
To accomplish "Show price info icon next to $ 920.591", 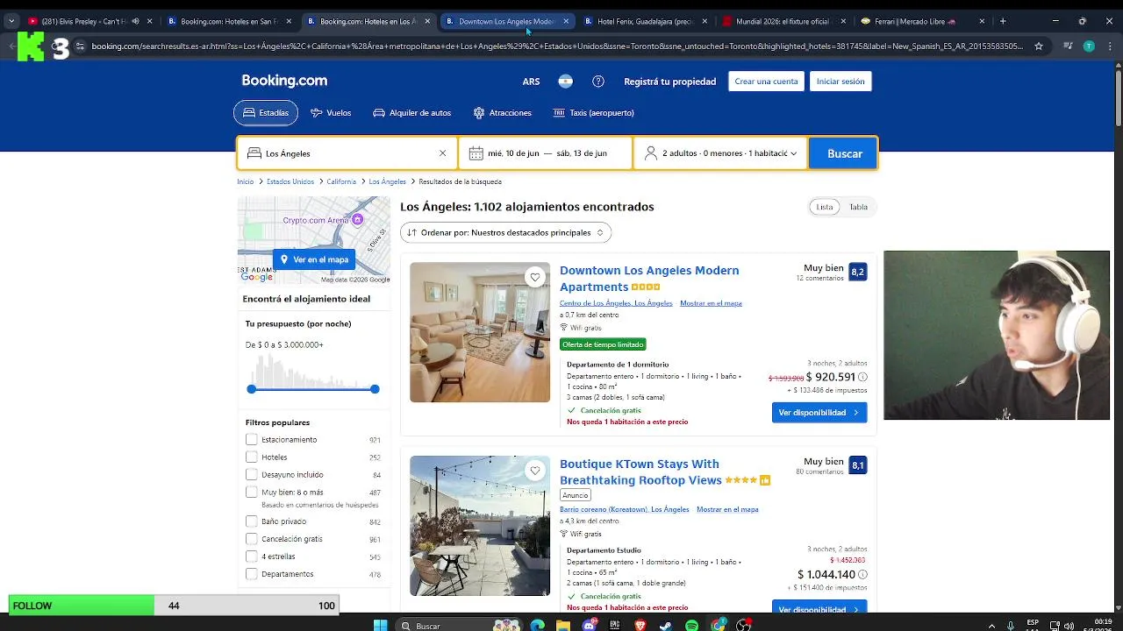I will coord(862,378).
